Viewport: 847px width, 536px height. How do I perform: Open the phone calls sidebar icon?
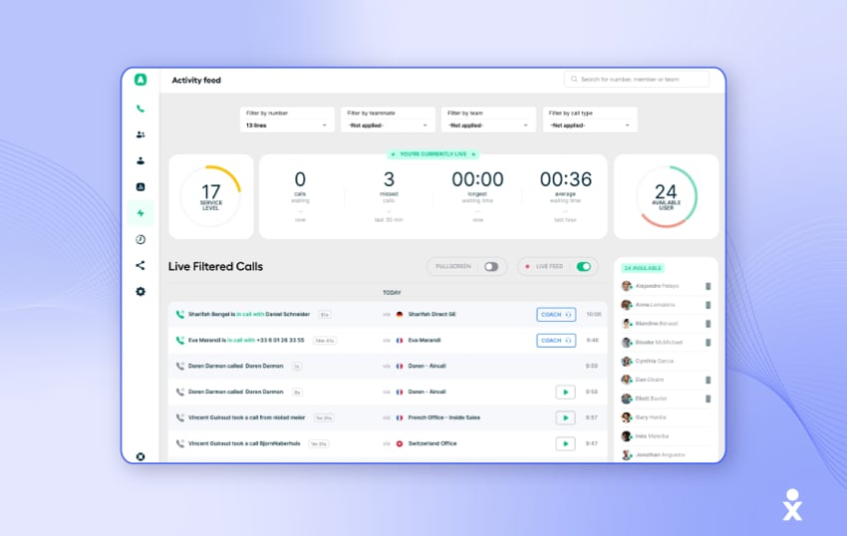(x=141, y=109)
